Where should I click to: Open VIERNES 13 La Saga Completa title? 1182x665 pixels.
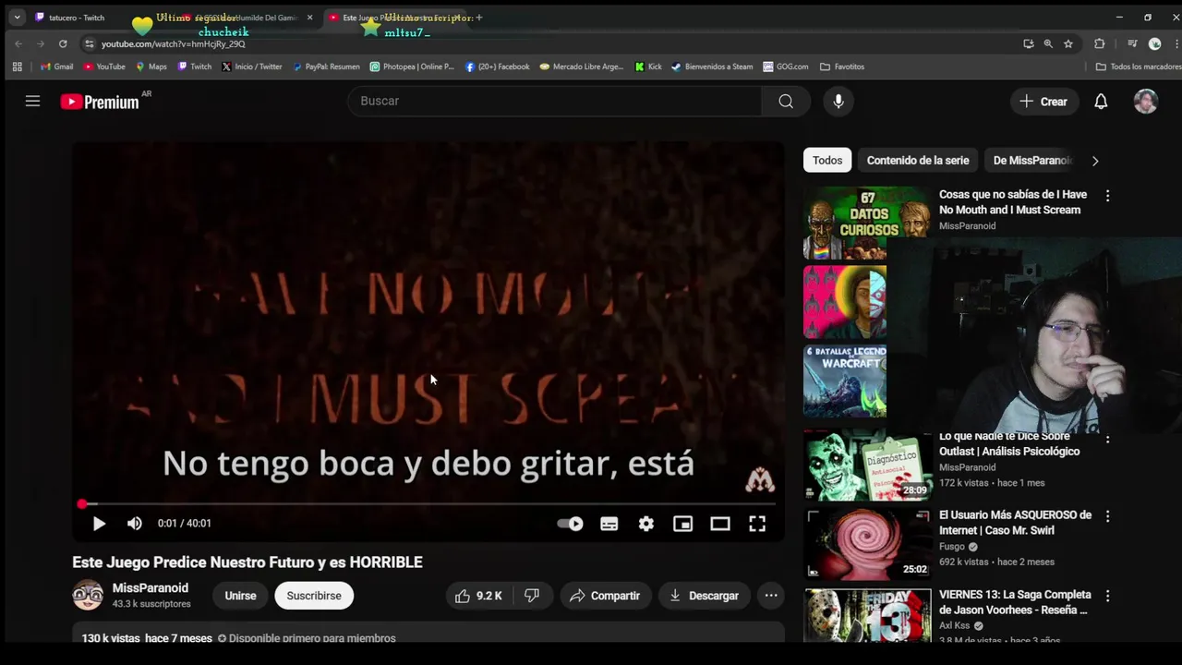click(1015, 602)
